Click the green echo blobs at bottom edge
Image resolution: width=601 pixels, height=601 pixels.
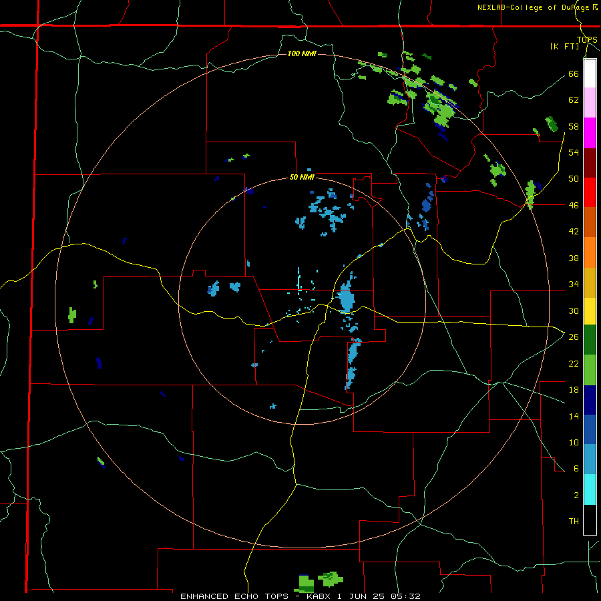pos(318,582)
